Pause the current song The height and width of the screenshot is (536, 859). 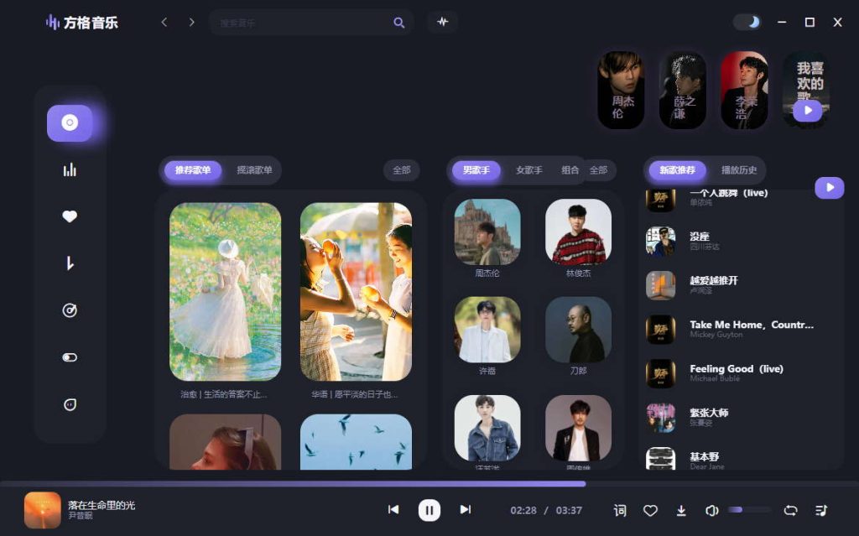tap(429, 510)
